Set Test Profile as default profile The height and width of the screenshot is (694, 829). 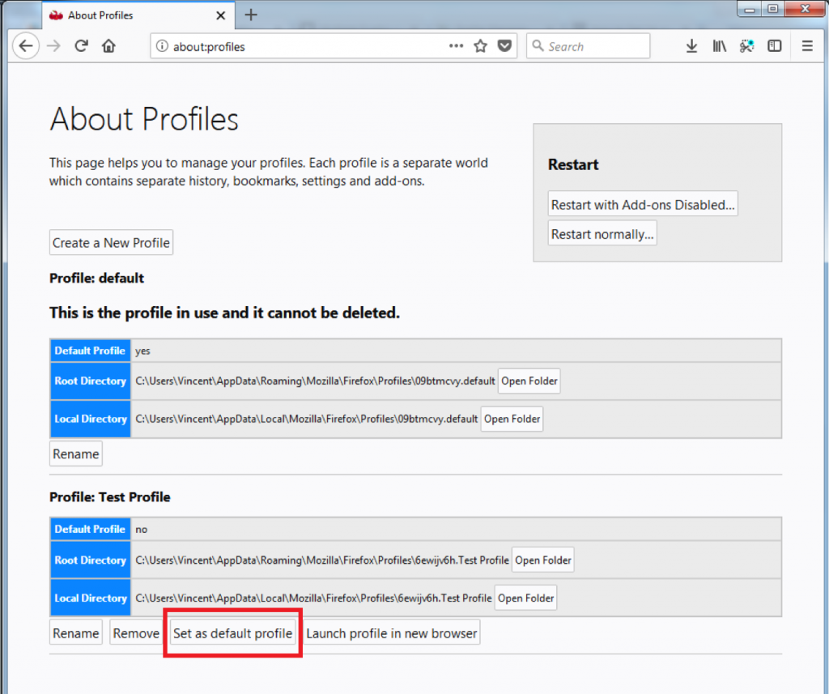pyautogui.click(x=232, y=632)
